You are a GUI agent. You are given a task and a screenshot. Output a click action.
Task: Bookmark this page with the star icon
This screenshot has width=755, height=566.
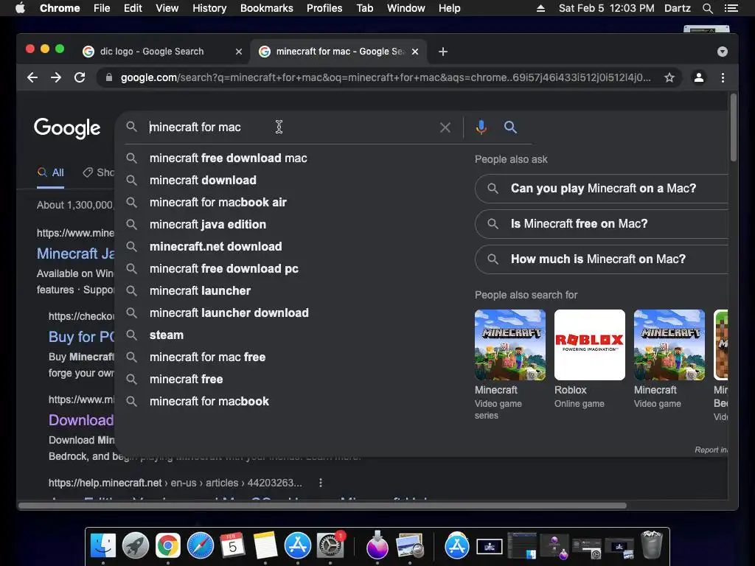click(669, 77)
